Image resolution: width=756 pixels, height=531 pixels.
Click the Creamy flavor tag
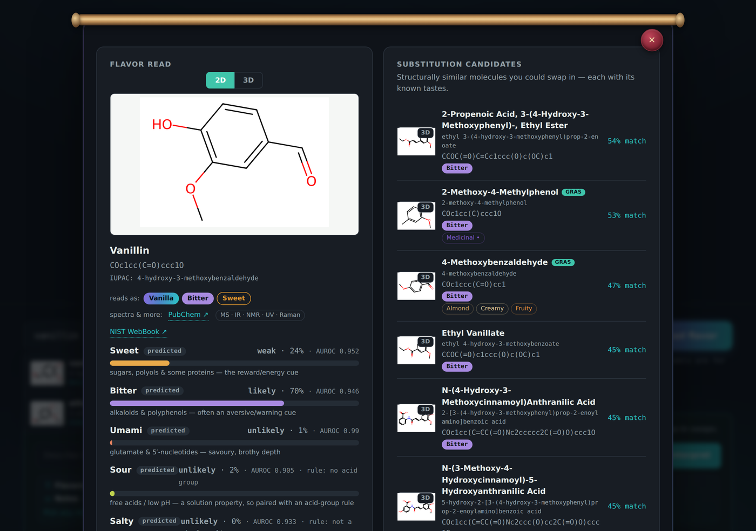(492, 309)
